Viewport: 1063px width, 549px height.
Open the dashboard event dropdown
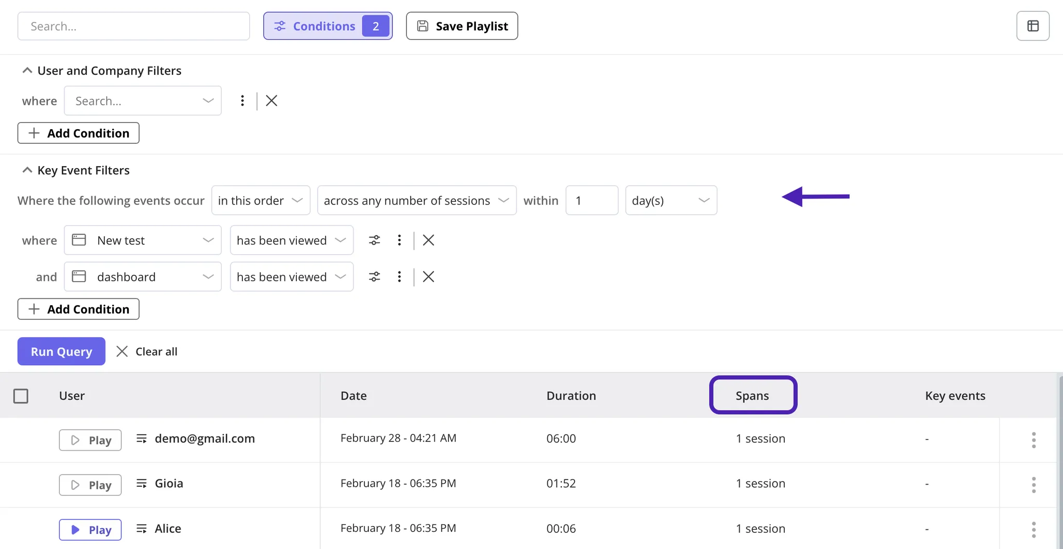coord(143,277)
